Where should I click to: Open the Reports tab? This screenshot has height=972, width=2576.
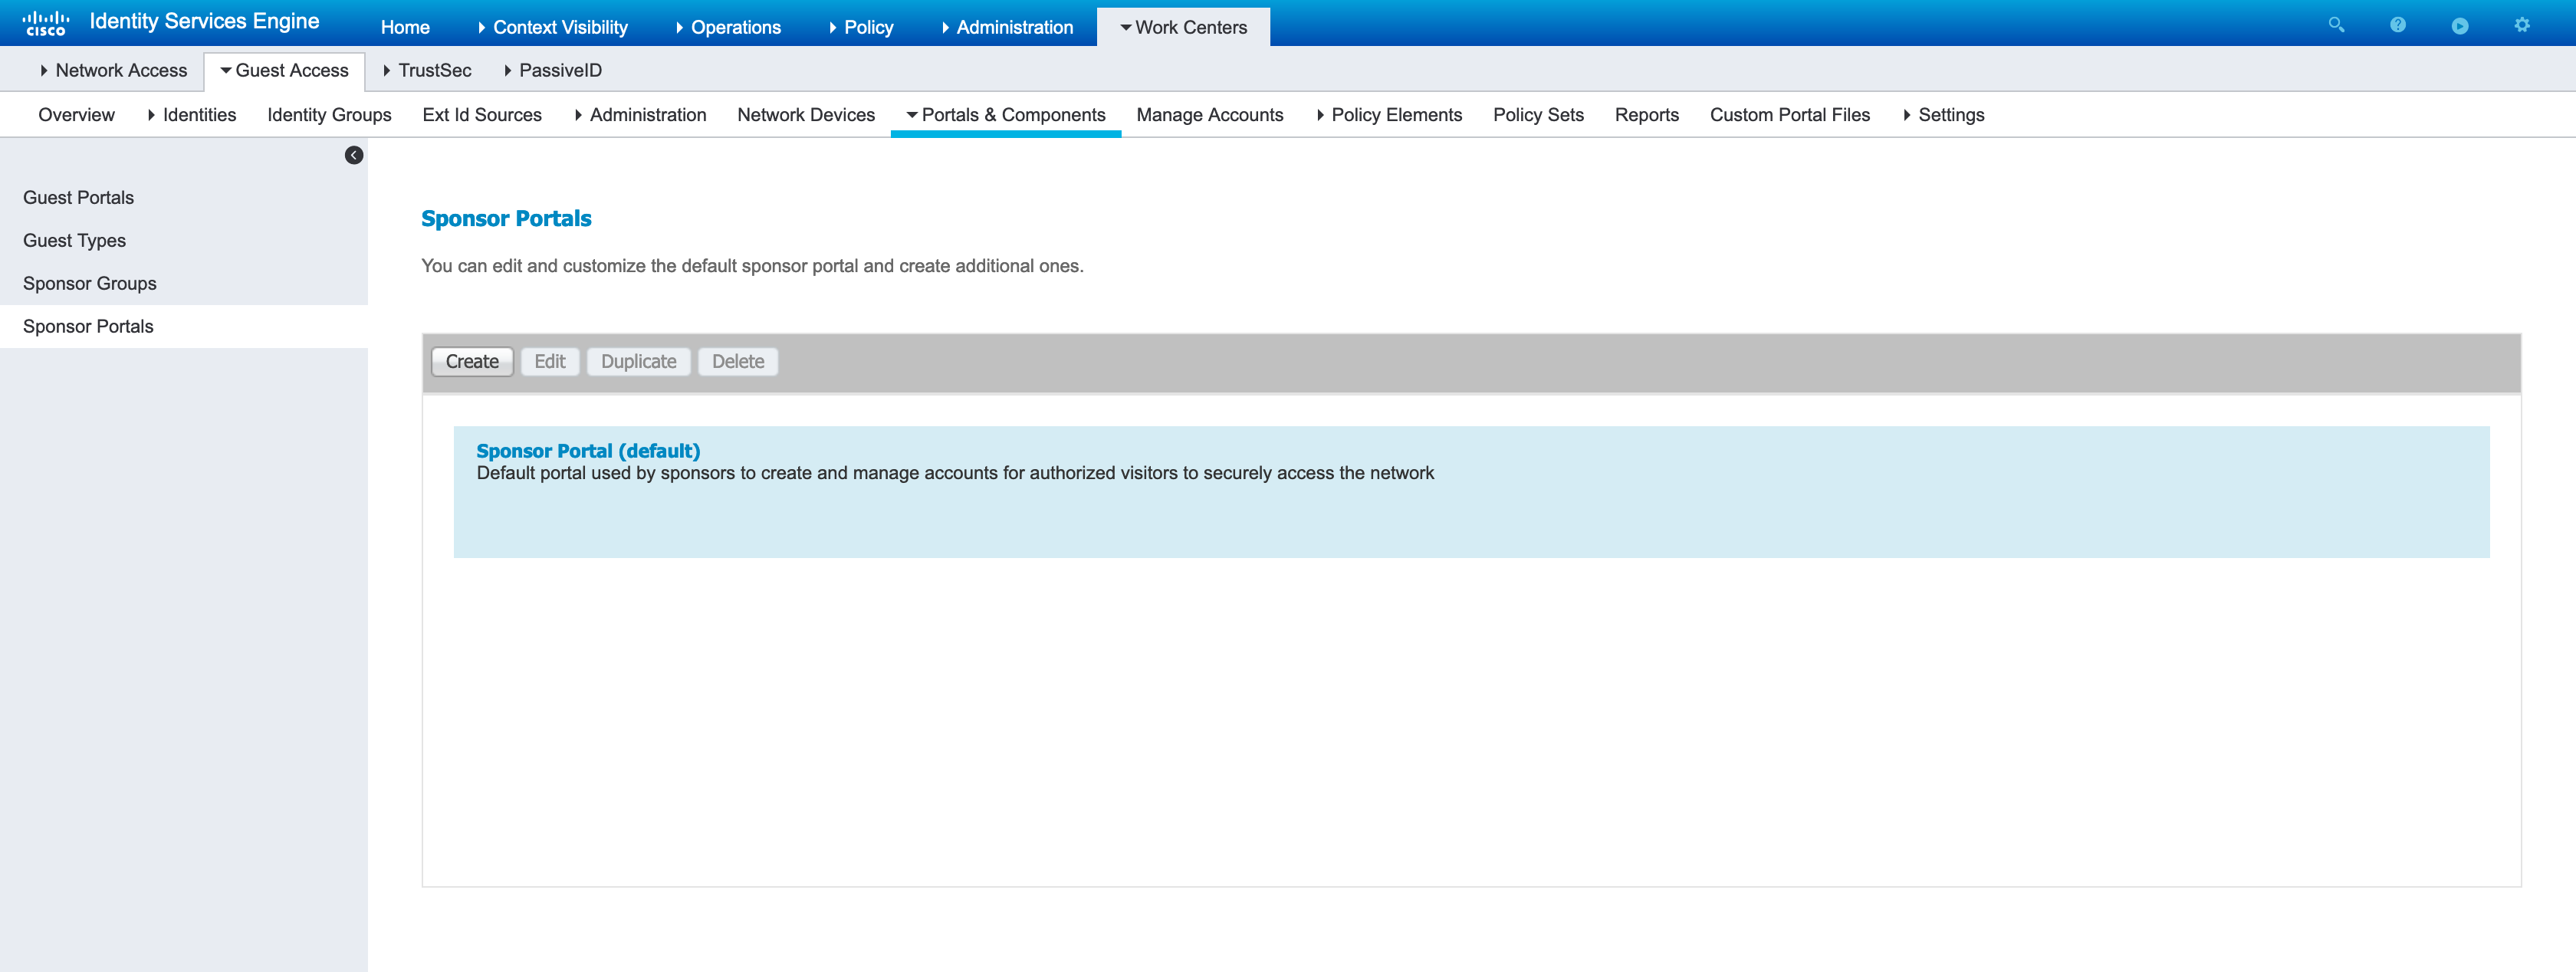click(x=1646, y=115)
